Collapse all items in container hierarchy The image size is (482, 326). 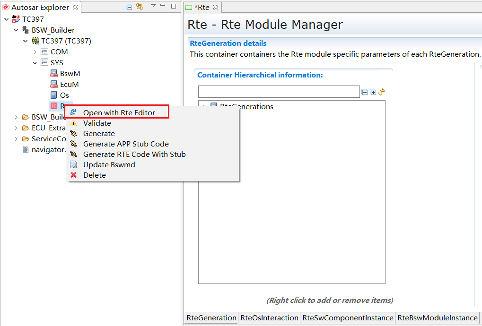click(365, 92)
